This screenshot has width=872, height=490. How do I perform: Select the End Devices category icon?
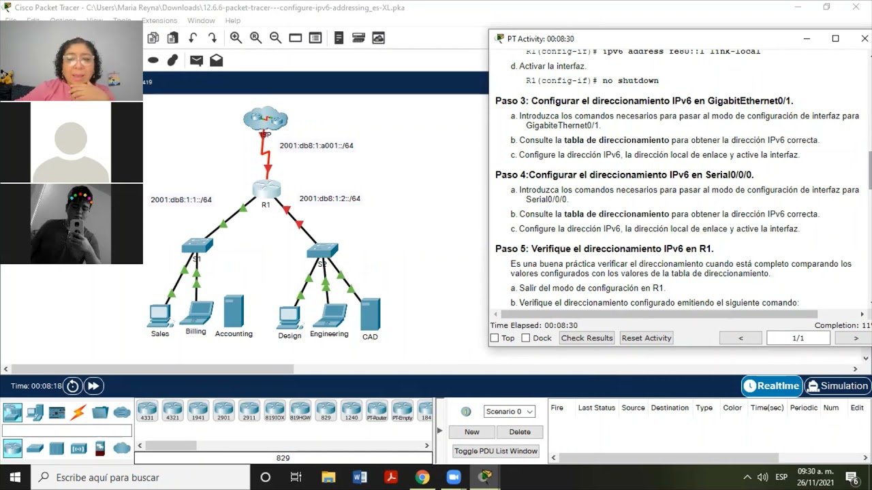[x=35, y=412]
